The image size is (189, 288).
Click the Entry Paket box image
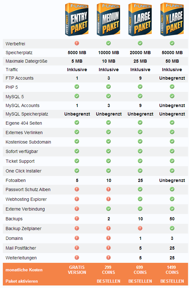[x=77, y=20]
